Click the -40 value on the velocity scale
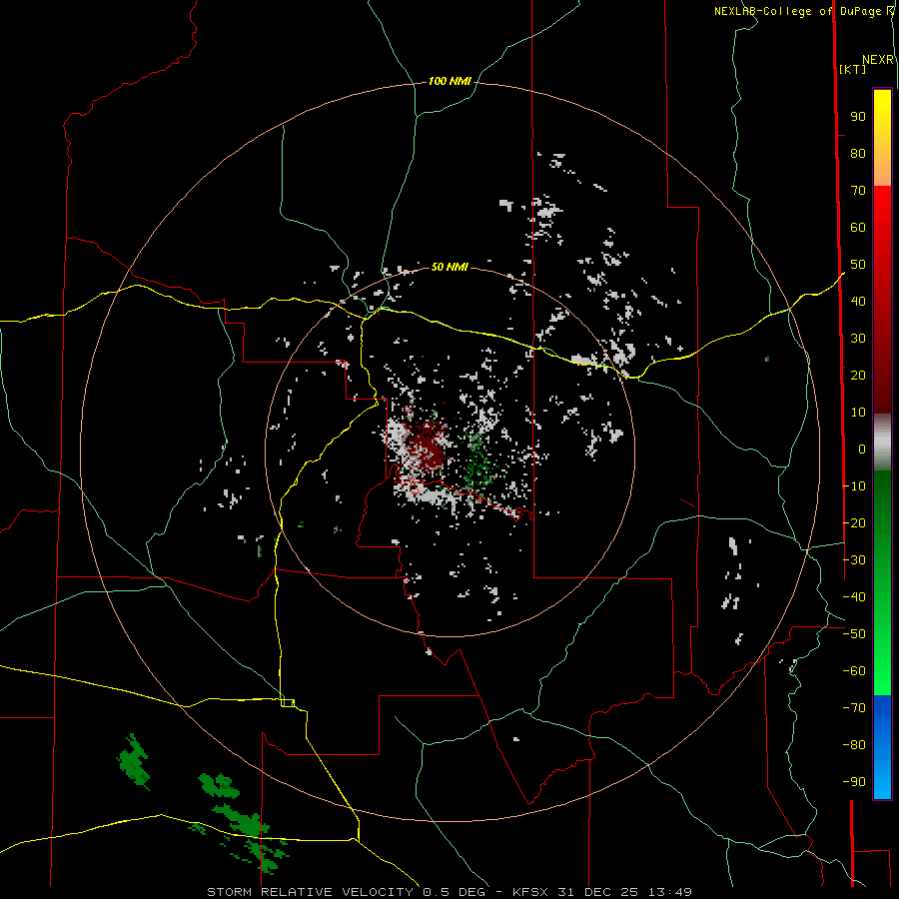Image resolution: width=899 pixels, height=899 pixels. pos(854,597)
